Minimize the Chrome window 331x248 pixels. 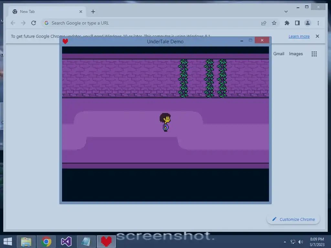(298, 7)
